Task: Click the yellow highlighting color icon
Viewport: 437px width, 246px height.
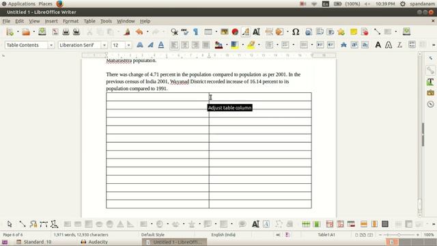Action: click(251, 45)
